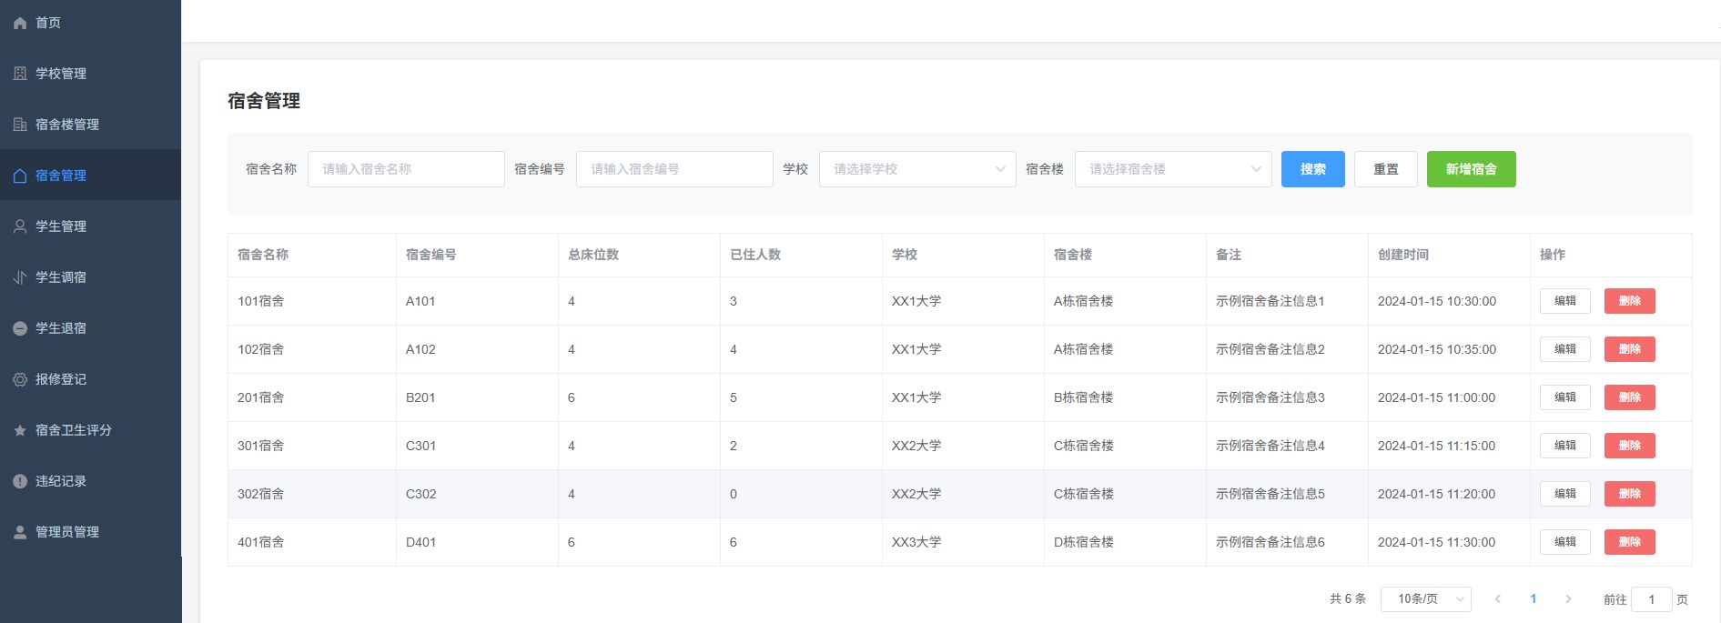Select 宿舍管理 in the sidebar

click(x=61, y=176)
